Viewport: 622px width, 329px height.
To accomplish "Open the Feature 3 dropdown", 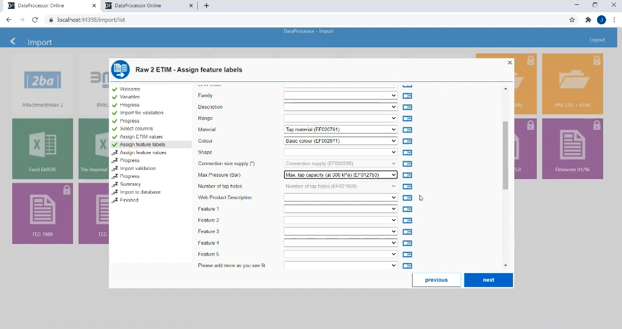I will tap(340, 231).
